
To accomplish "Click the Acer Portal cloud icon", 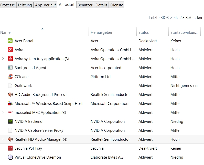I will point(10,41).
